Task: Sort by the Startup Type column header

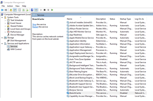Action: pos(126,19)
